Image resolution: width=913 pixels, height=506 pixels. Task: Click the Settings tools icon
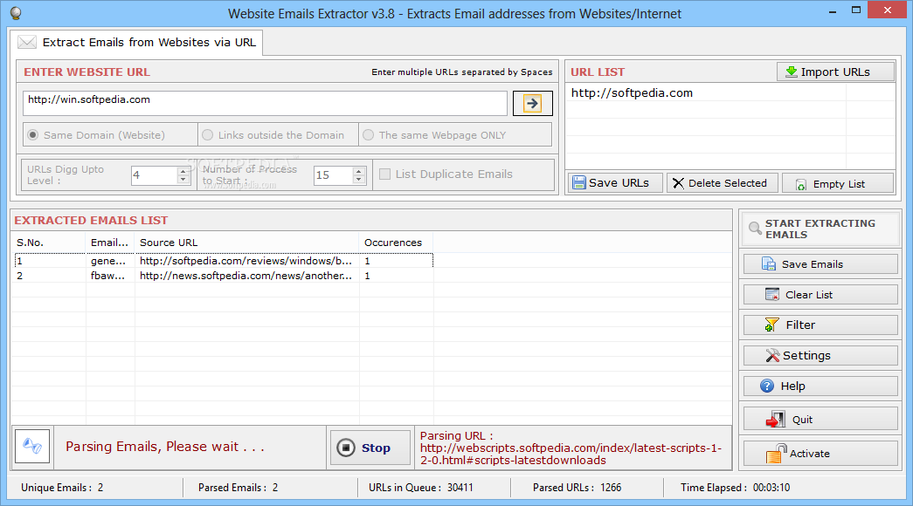tap(772, 355)
